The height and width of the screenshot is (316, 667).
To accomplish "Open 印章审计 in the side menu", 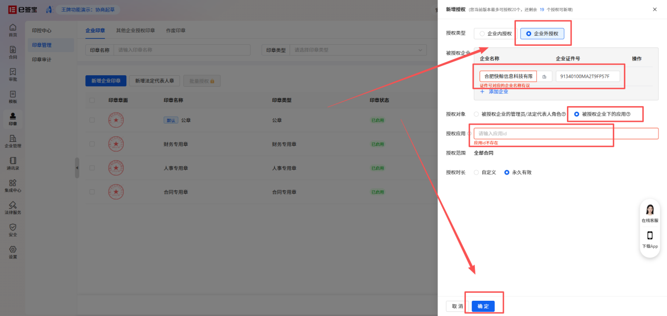I will coord(42,59).
